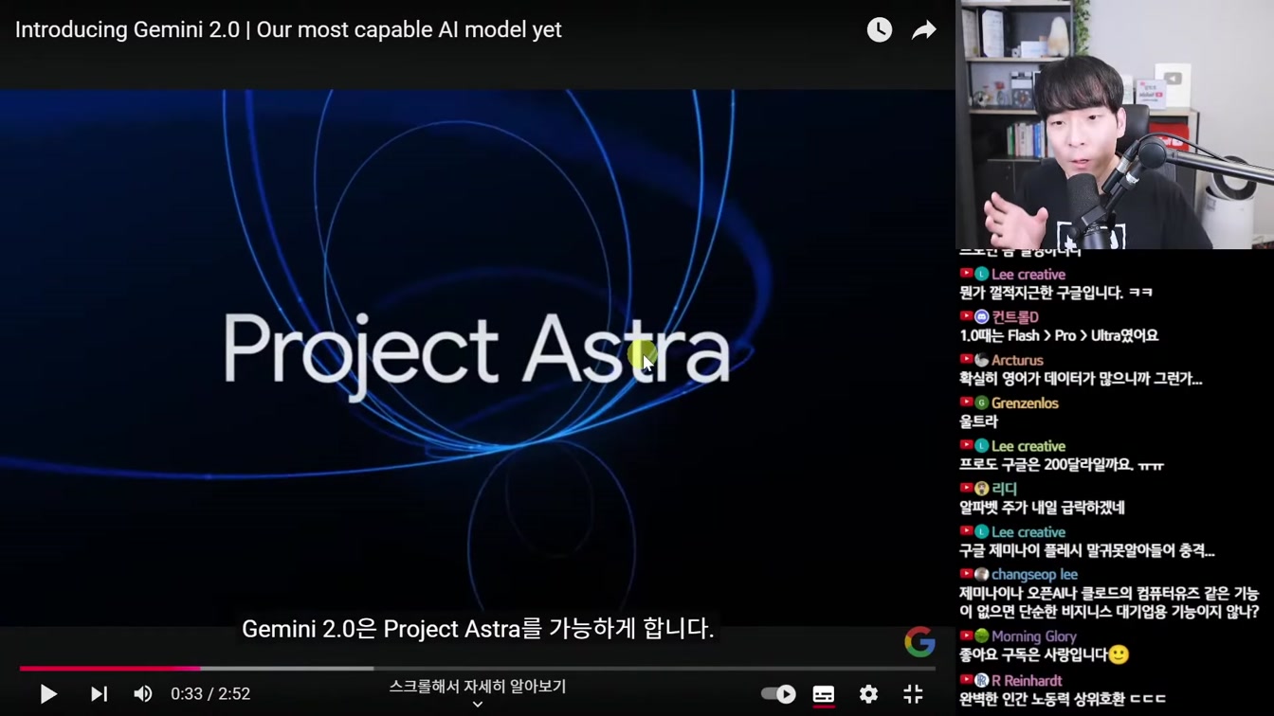Click the webcam overlay of the streamer
The width and height of the screenshot is (1274, 716).
pos(1115,124)
